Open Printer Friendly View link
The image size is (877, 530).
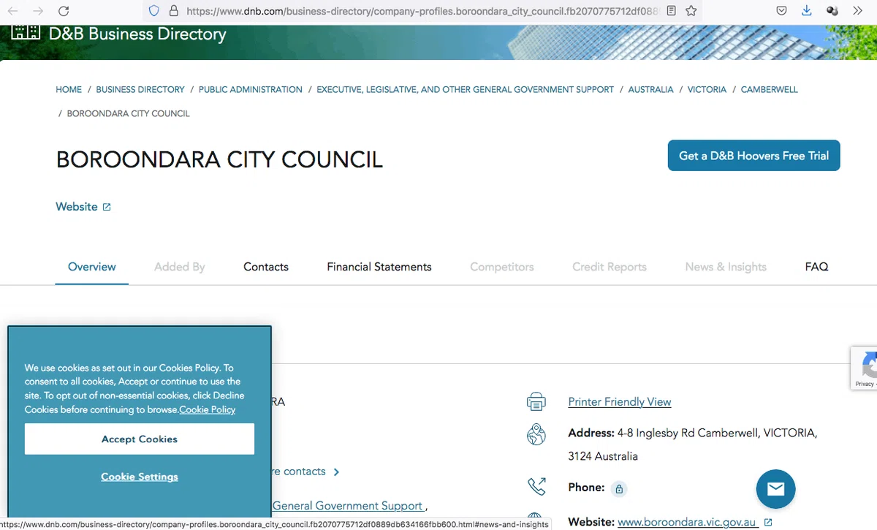(620, 402)
